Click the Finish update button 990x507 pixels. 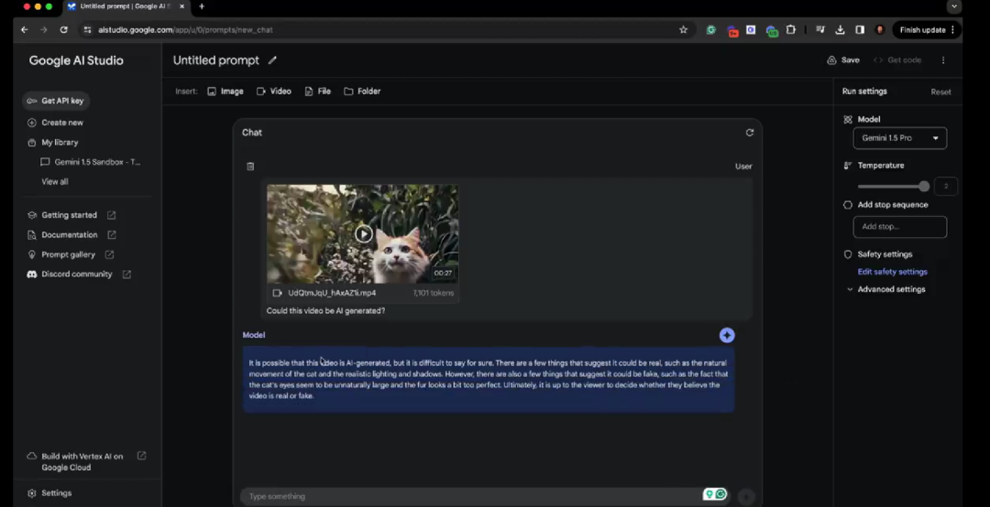tap(926, 29)
